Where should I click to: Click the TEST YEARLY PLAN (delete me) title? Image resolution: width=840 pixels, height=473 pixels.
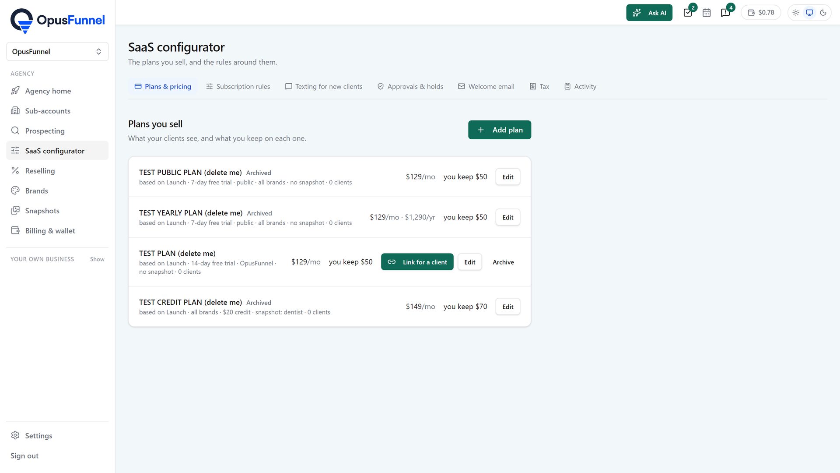point(191,213)
